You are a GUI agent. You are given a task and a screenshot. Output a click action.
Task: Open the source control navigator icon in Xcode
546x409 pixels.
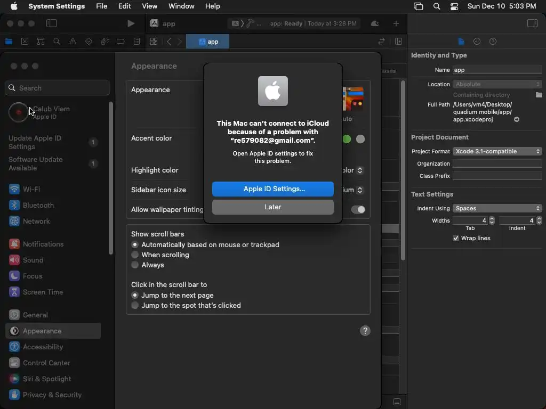(x=25, y=42)
